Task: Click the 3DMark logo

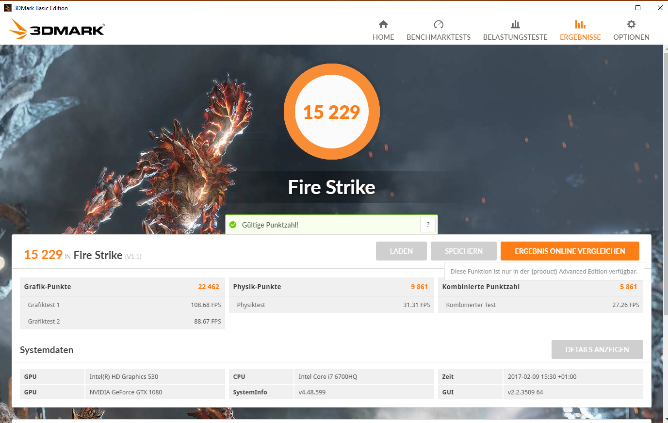Action: pos(57,29)
